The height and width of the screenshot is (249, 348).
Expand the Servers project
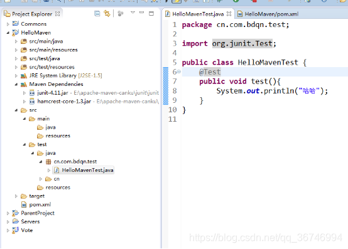[8, 222]
